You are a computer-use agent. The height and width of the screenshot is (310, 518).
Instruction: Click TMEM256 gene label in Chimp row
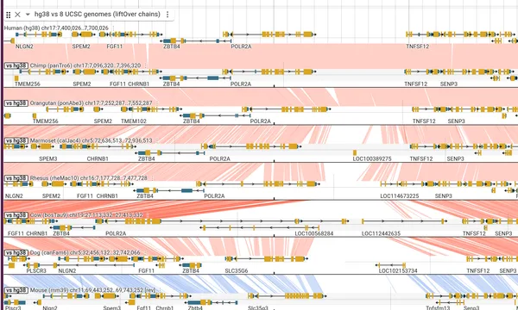(28, 84)
